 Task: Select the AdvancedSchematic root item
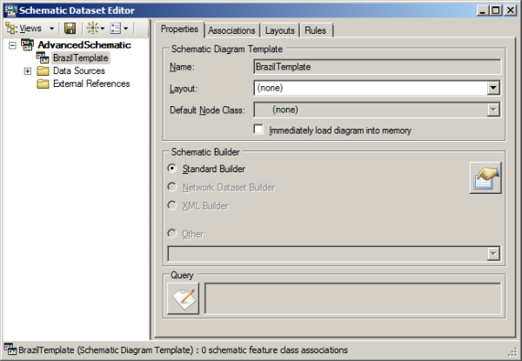tap(84, 45)
